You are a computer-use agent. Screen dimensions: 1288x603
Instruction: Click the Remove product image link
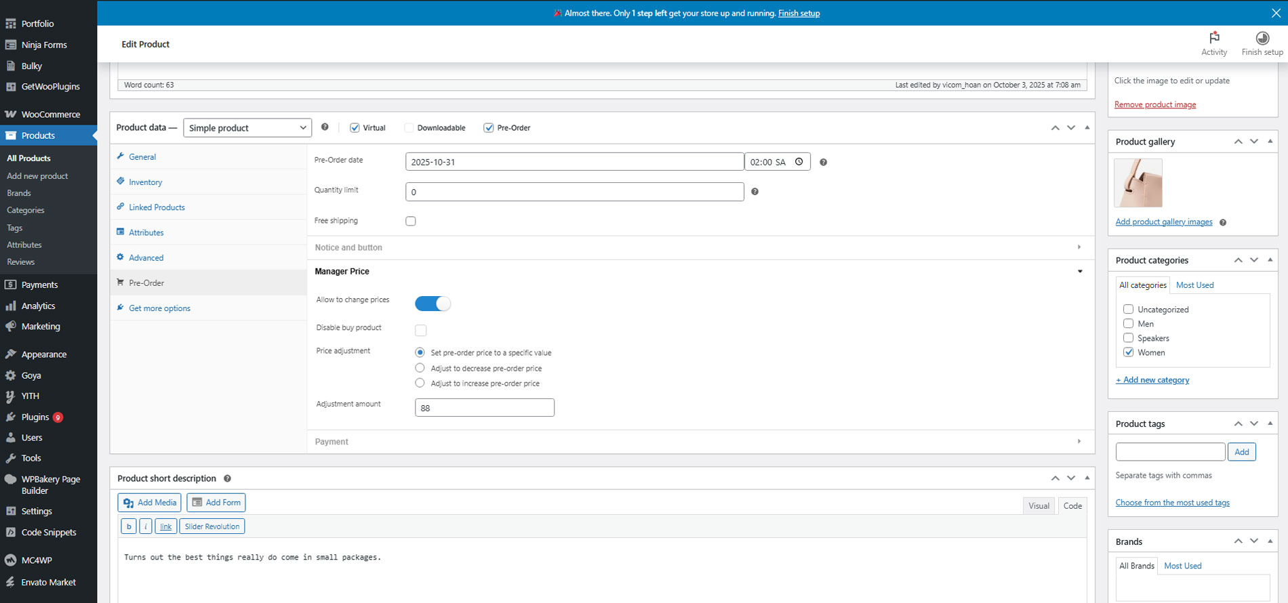1154,104
